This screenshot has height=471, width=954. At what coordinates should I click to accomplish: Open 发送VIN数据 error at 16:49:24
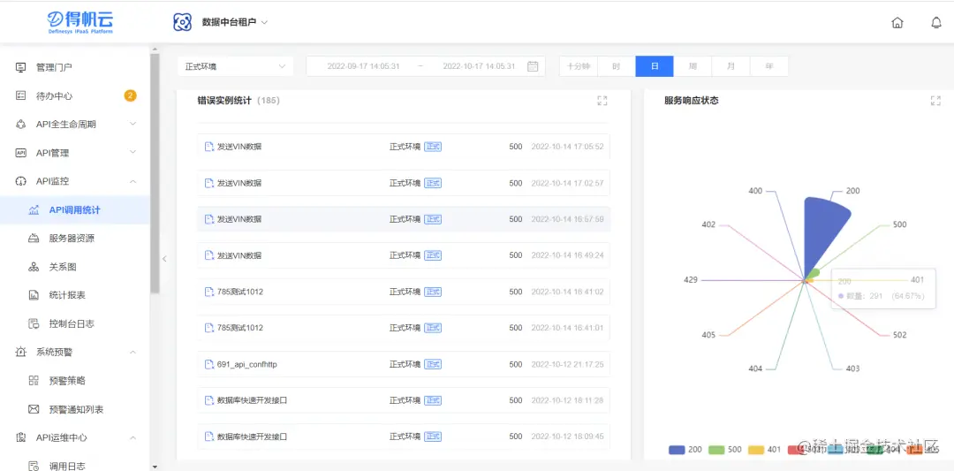pos(404,255)
